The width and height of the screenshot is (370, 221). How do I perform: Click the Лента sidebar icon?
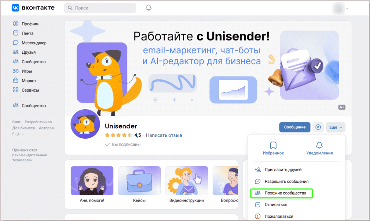(15, 33)
